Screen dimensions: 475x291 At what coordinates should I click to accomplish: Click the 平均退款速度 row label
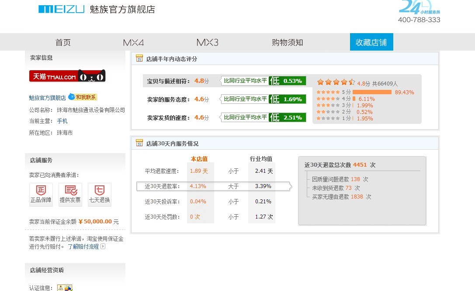tap(162, 171)
